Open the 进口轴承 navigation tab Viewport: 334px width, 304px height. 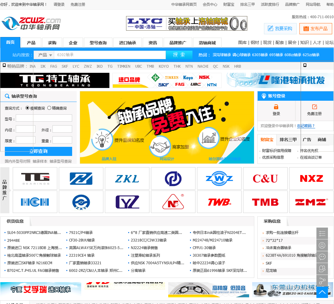[x=127, y=43]
